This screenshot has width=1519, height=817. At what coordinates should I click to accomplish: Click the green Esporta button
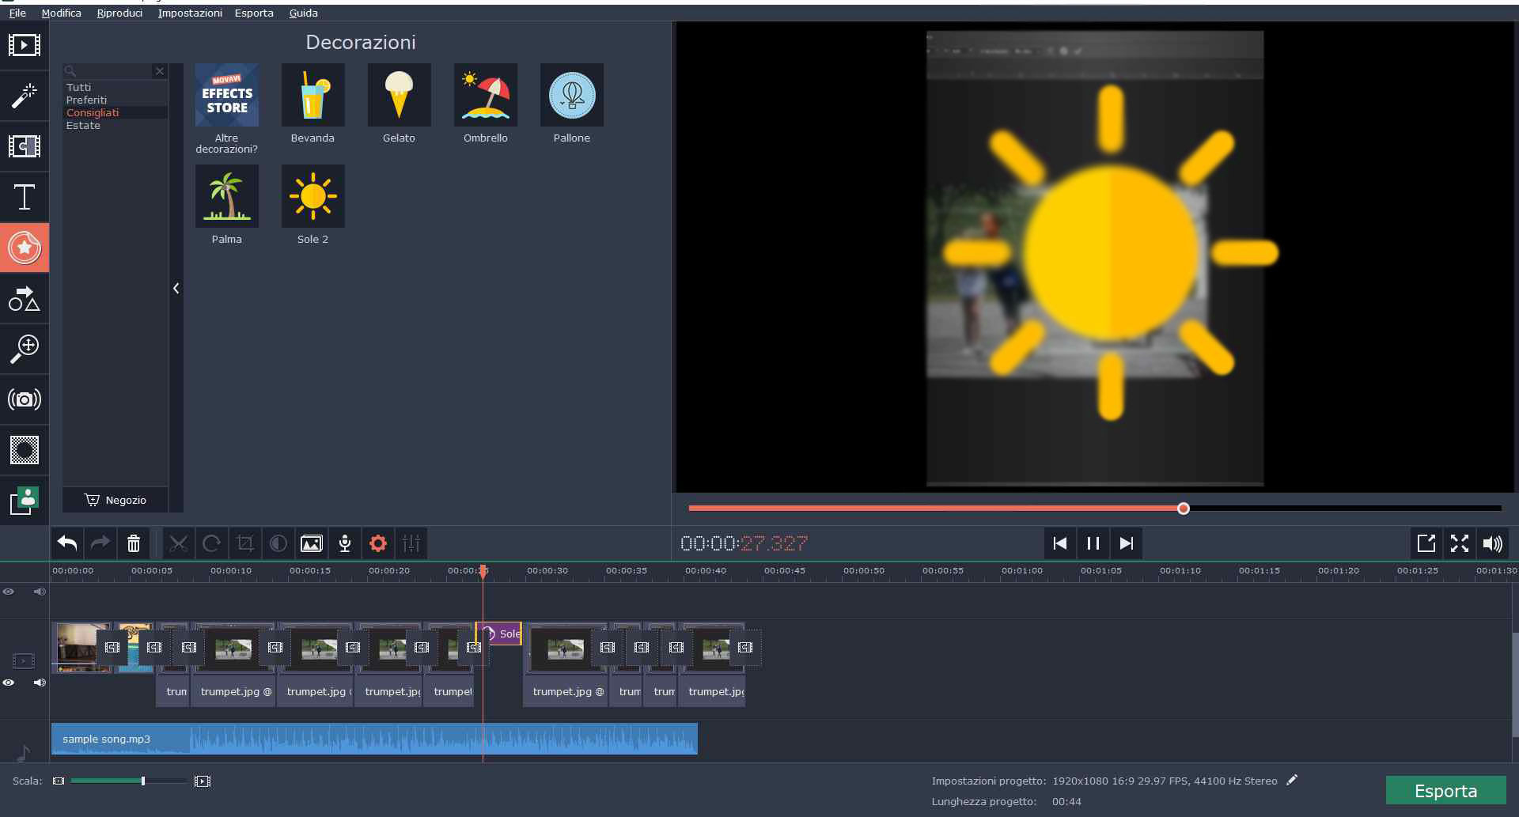pos(1445,791)
